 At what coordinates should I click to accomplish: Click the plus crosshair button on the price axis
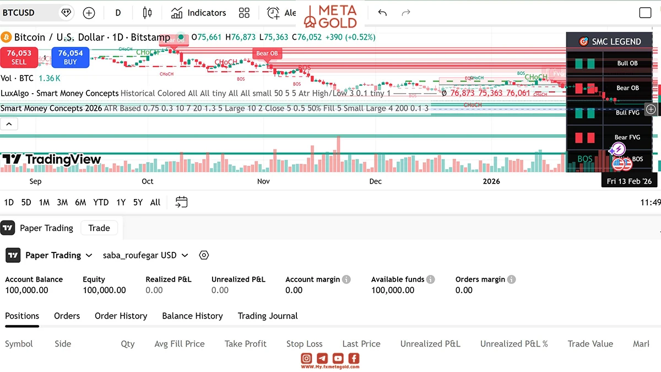coord(651,109)
